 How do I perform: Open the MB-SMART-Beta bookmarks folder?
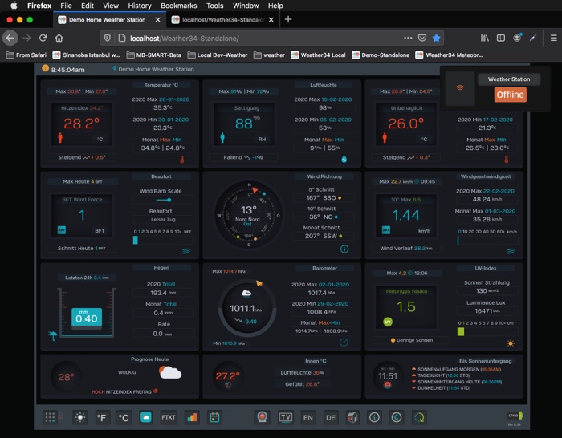(154, 55)
